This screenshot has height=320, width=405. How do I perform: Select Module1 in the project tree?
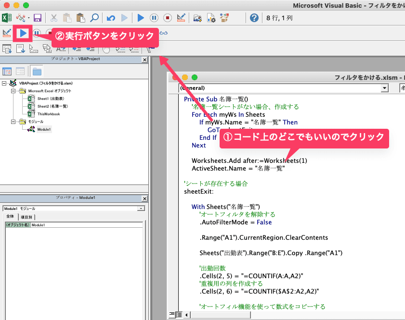coord(44,129)
